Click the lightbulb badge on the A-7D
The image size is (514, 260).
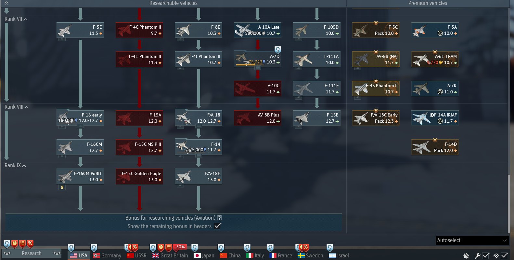click(278, 50)
